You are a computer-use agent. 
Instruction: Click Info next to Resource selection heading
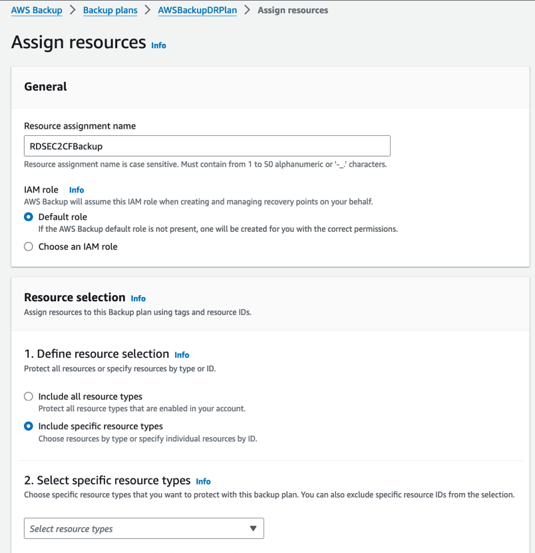[138, 298]
